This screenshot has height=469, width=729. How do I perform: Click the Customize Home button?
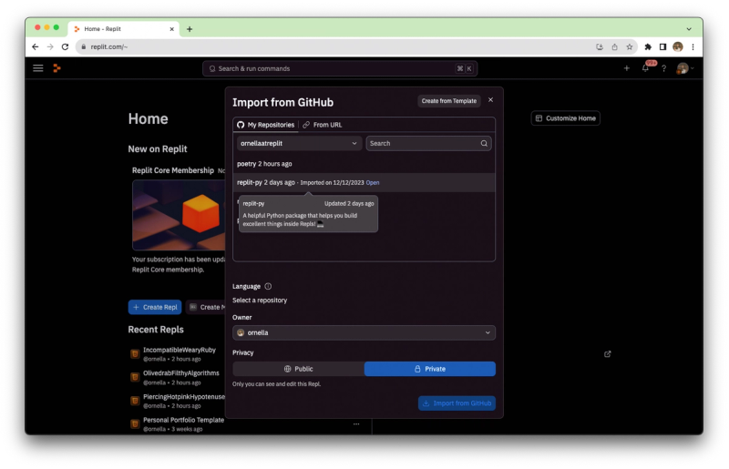coord(565,118)
